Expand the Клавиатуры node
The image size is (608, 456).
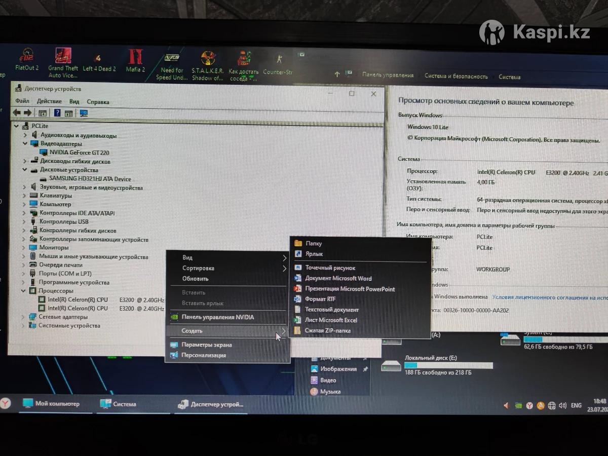(x=24, y=196)
